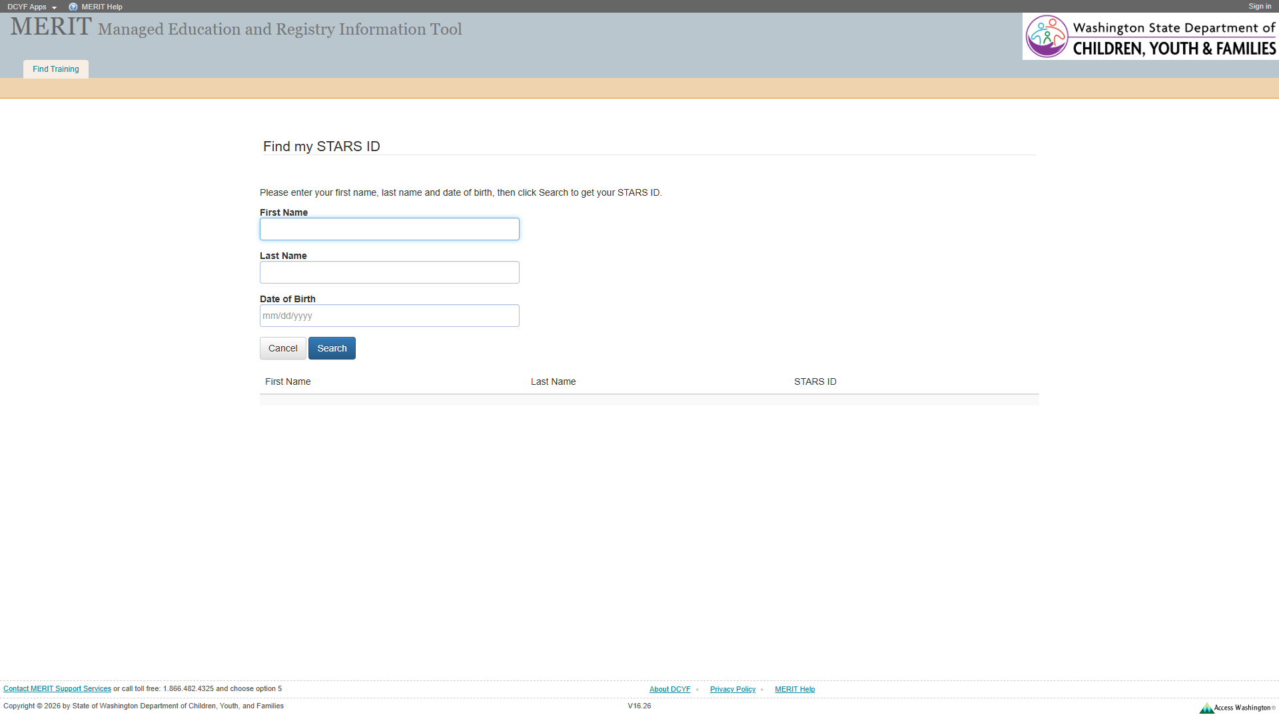The width and height of the screenshot is (1279, 719).
Task: Click the MERIT wordmark header
Action: 49,27
